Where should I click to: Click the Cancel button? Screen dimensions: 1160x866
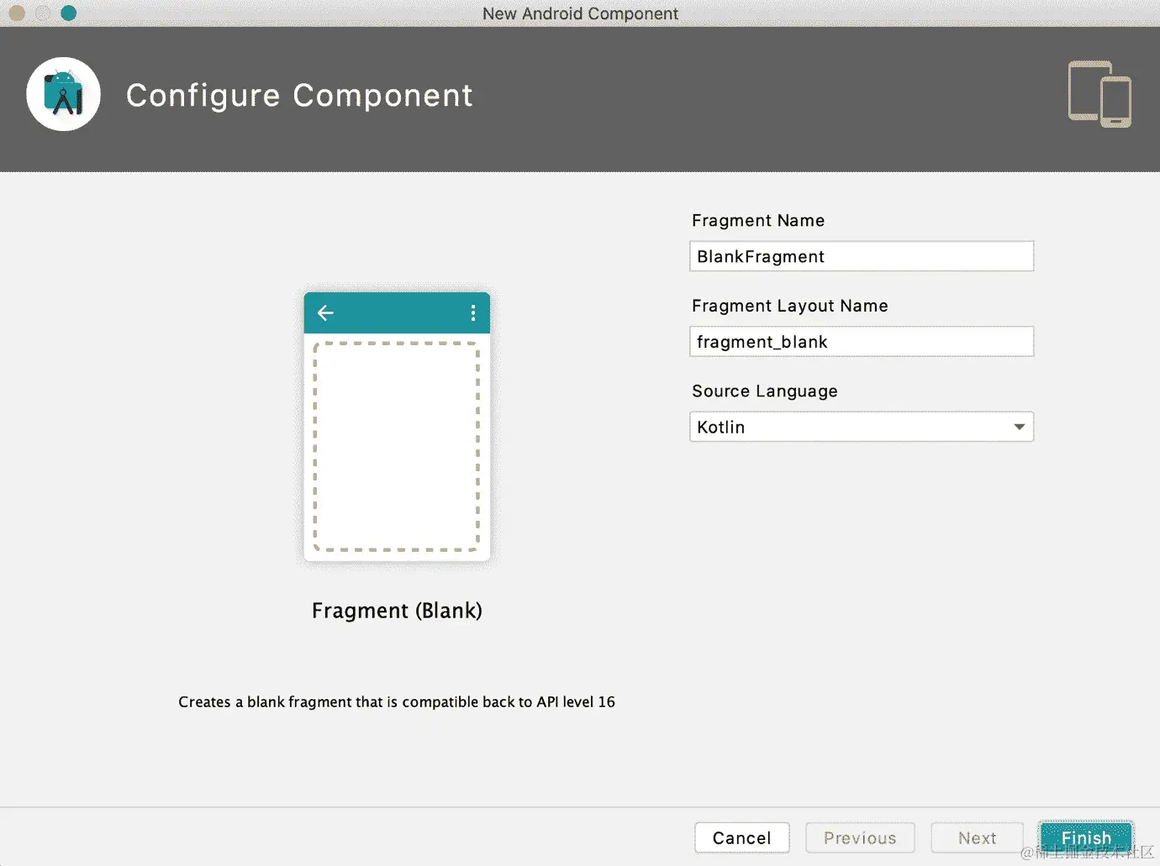742,837
